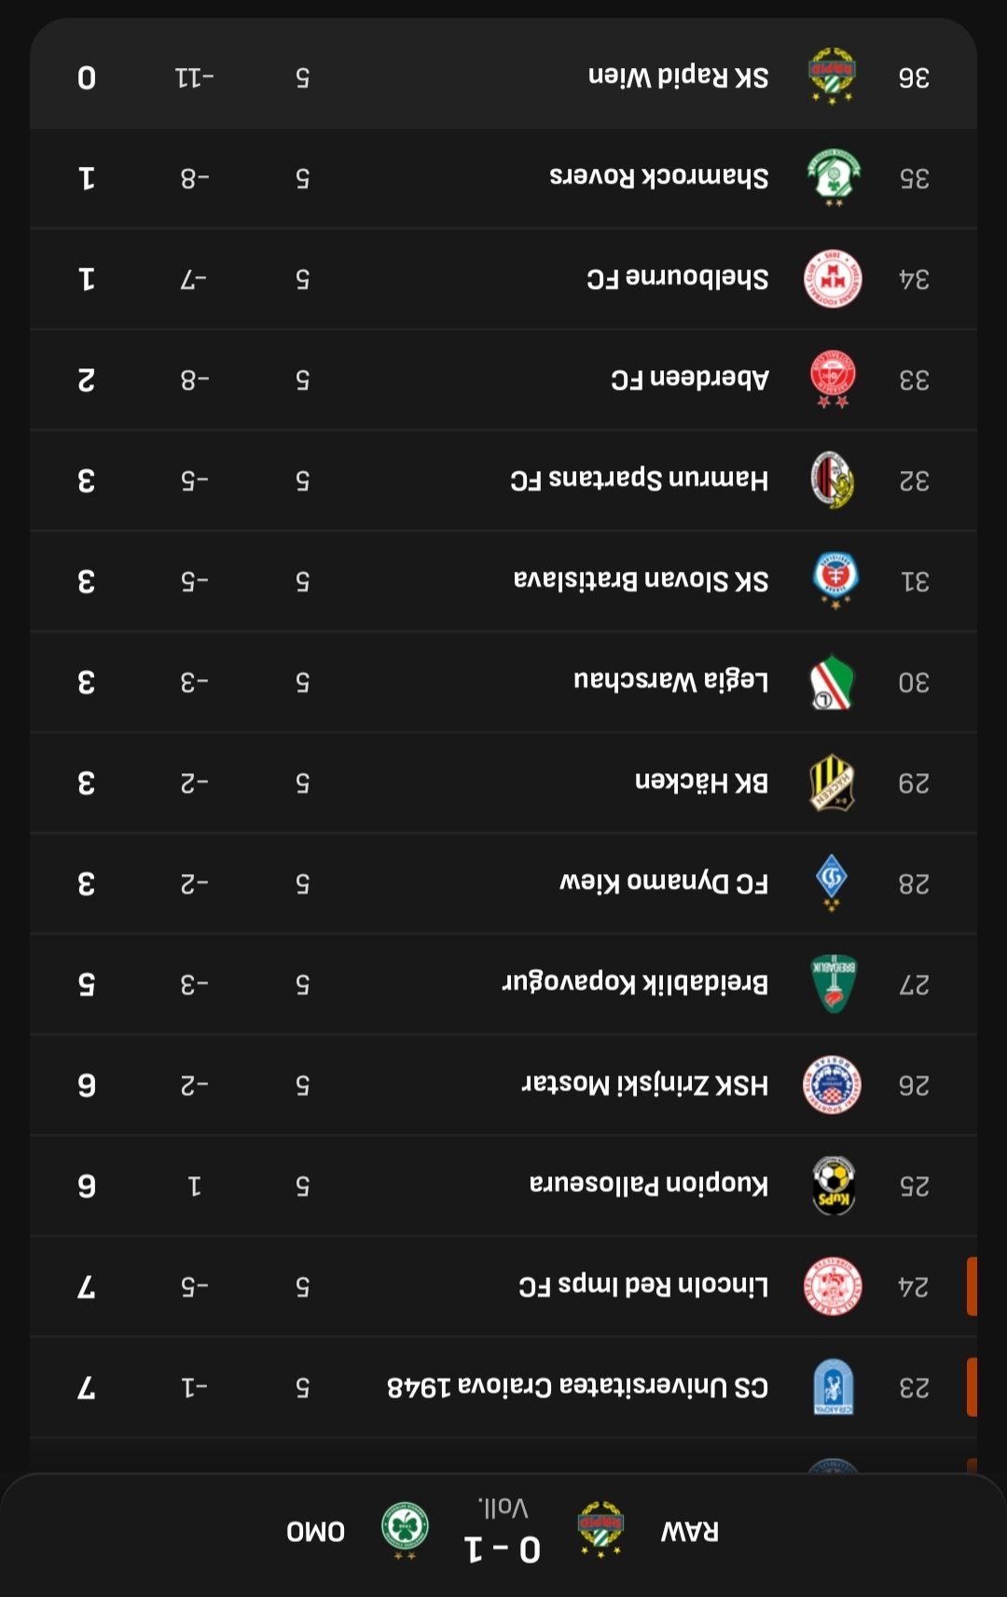Open CS Universitatea Craiova 1948 team name
This screenshot has height=1597, width=1007.
coord(577,1387)
